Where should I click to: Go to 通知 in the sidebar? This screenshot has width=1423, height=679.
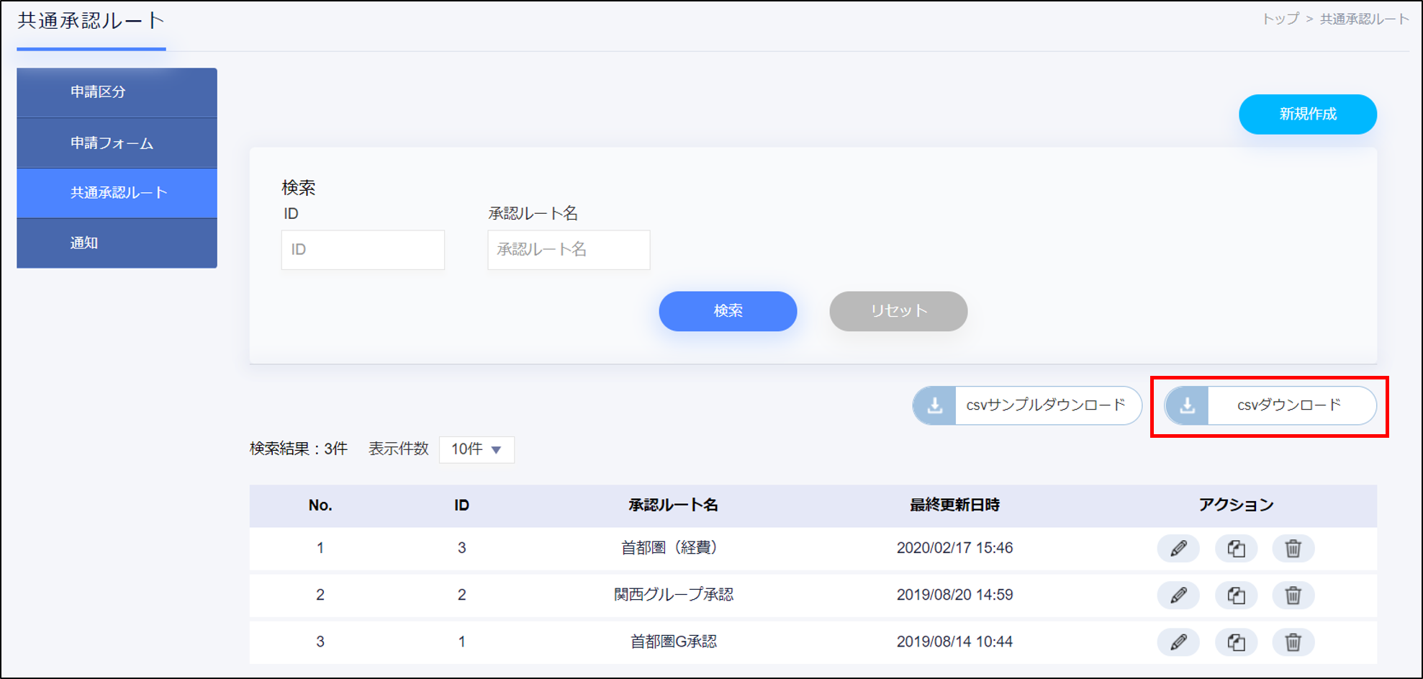117,243
